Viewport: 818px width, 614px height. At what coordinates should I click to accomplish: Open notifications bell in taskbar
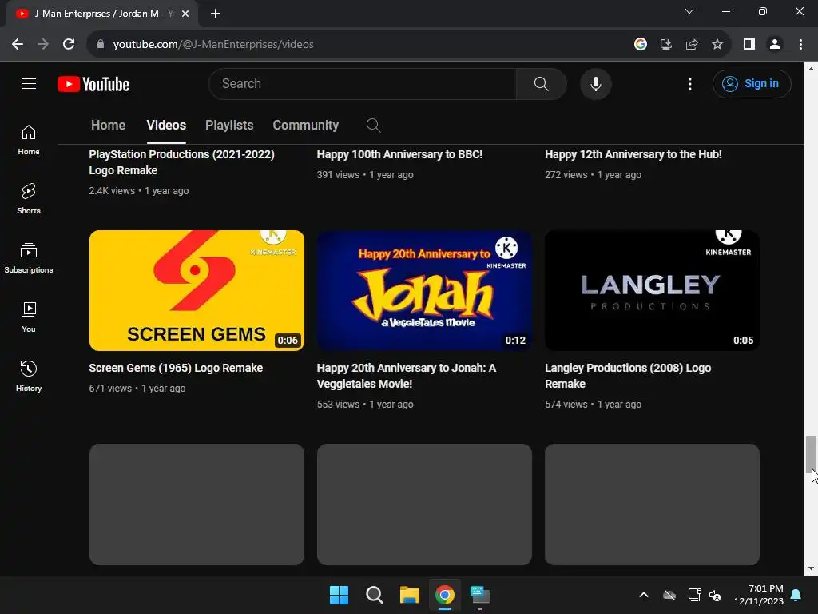point(796,595)
